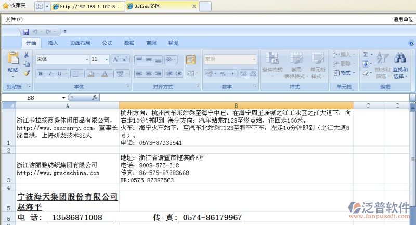Click the text orientation icon
This screenshot has width=416, height=225.
pos(170,59)
